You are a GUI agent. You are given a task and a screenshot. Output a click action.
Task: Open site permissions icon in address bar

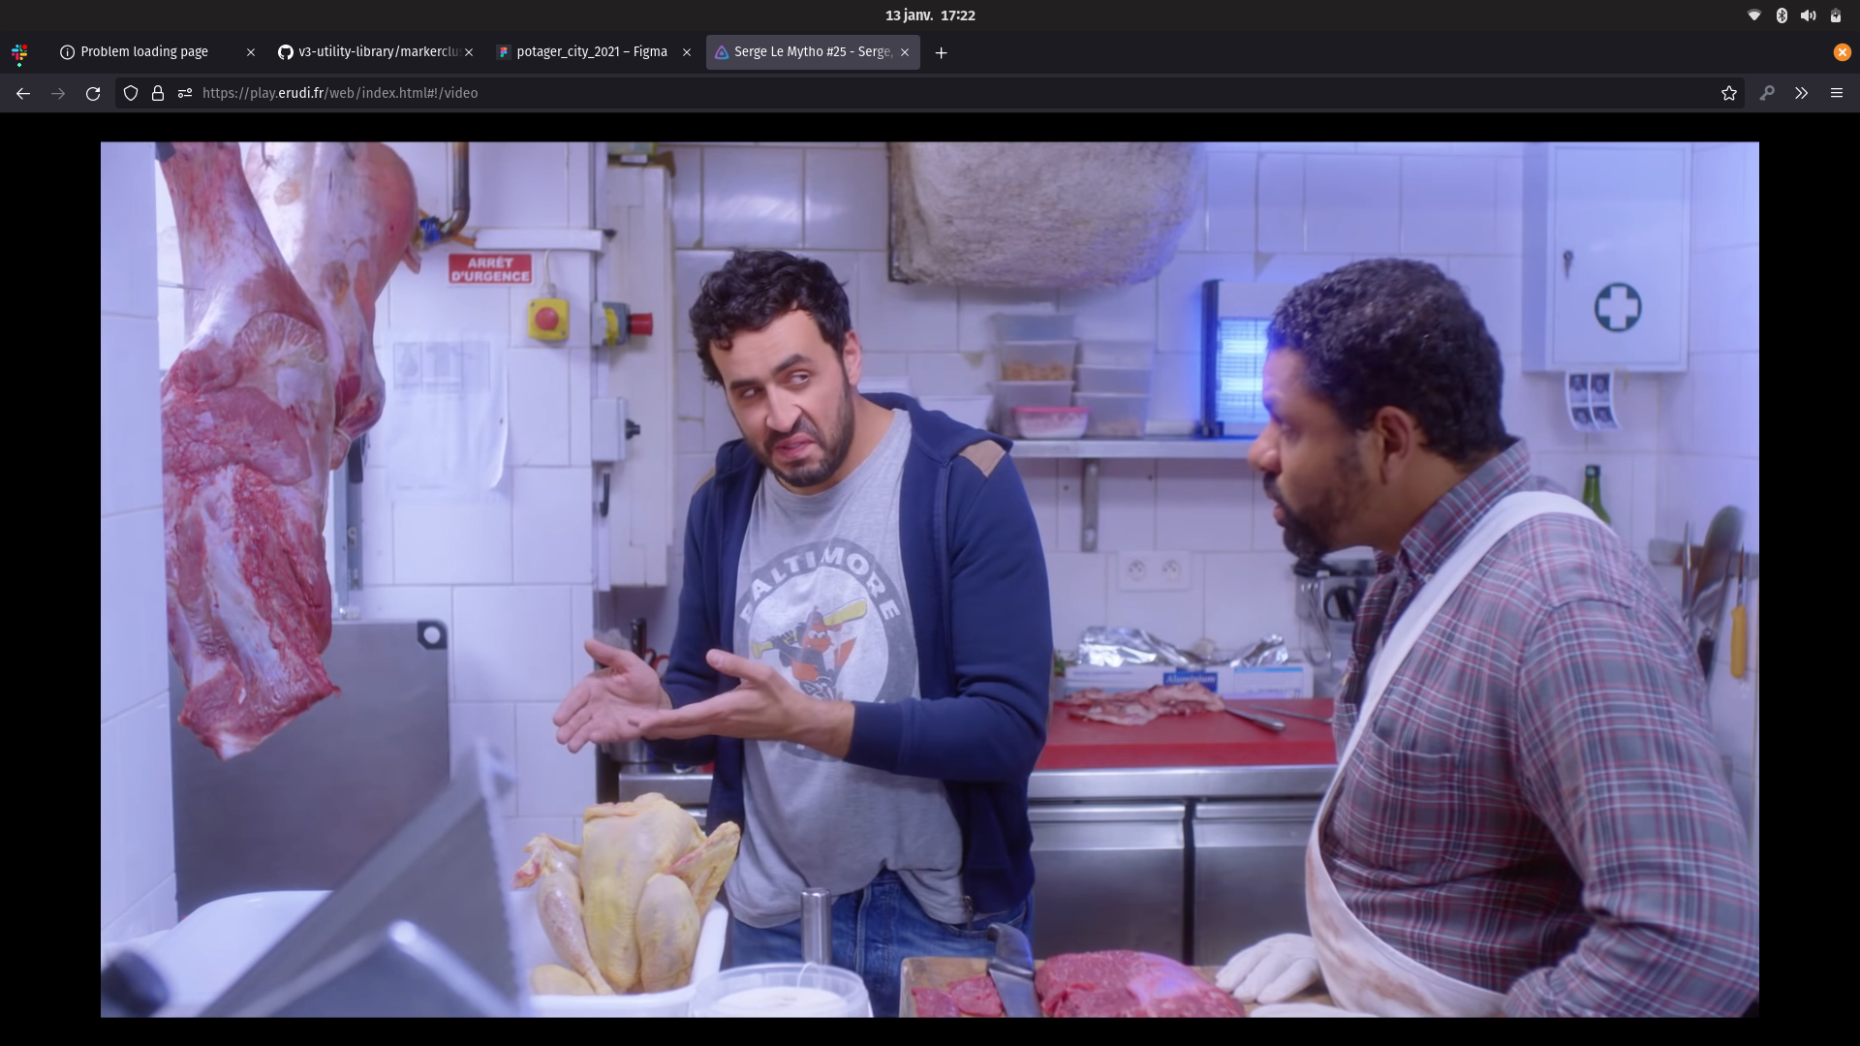coord(185,93)
